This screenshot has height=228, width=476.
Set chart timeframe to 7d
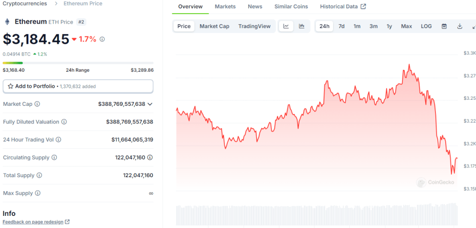[341, 26]
